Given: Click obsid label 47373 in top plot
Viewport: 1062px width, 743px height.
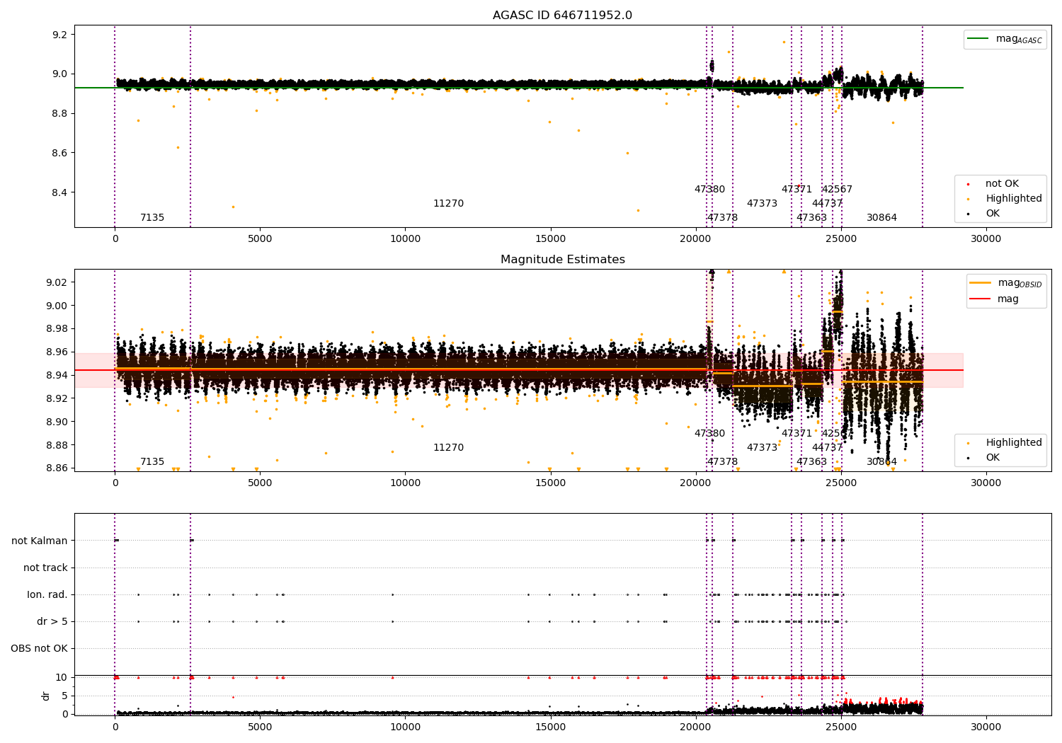Looking at the screenshot, I should pos(762,204).
